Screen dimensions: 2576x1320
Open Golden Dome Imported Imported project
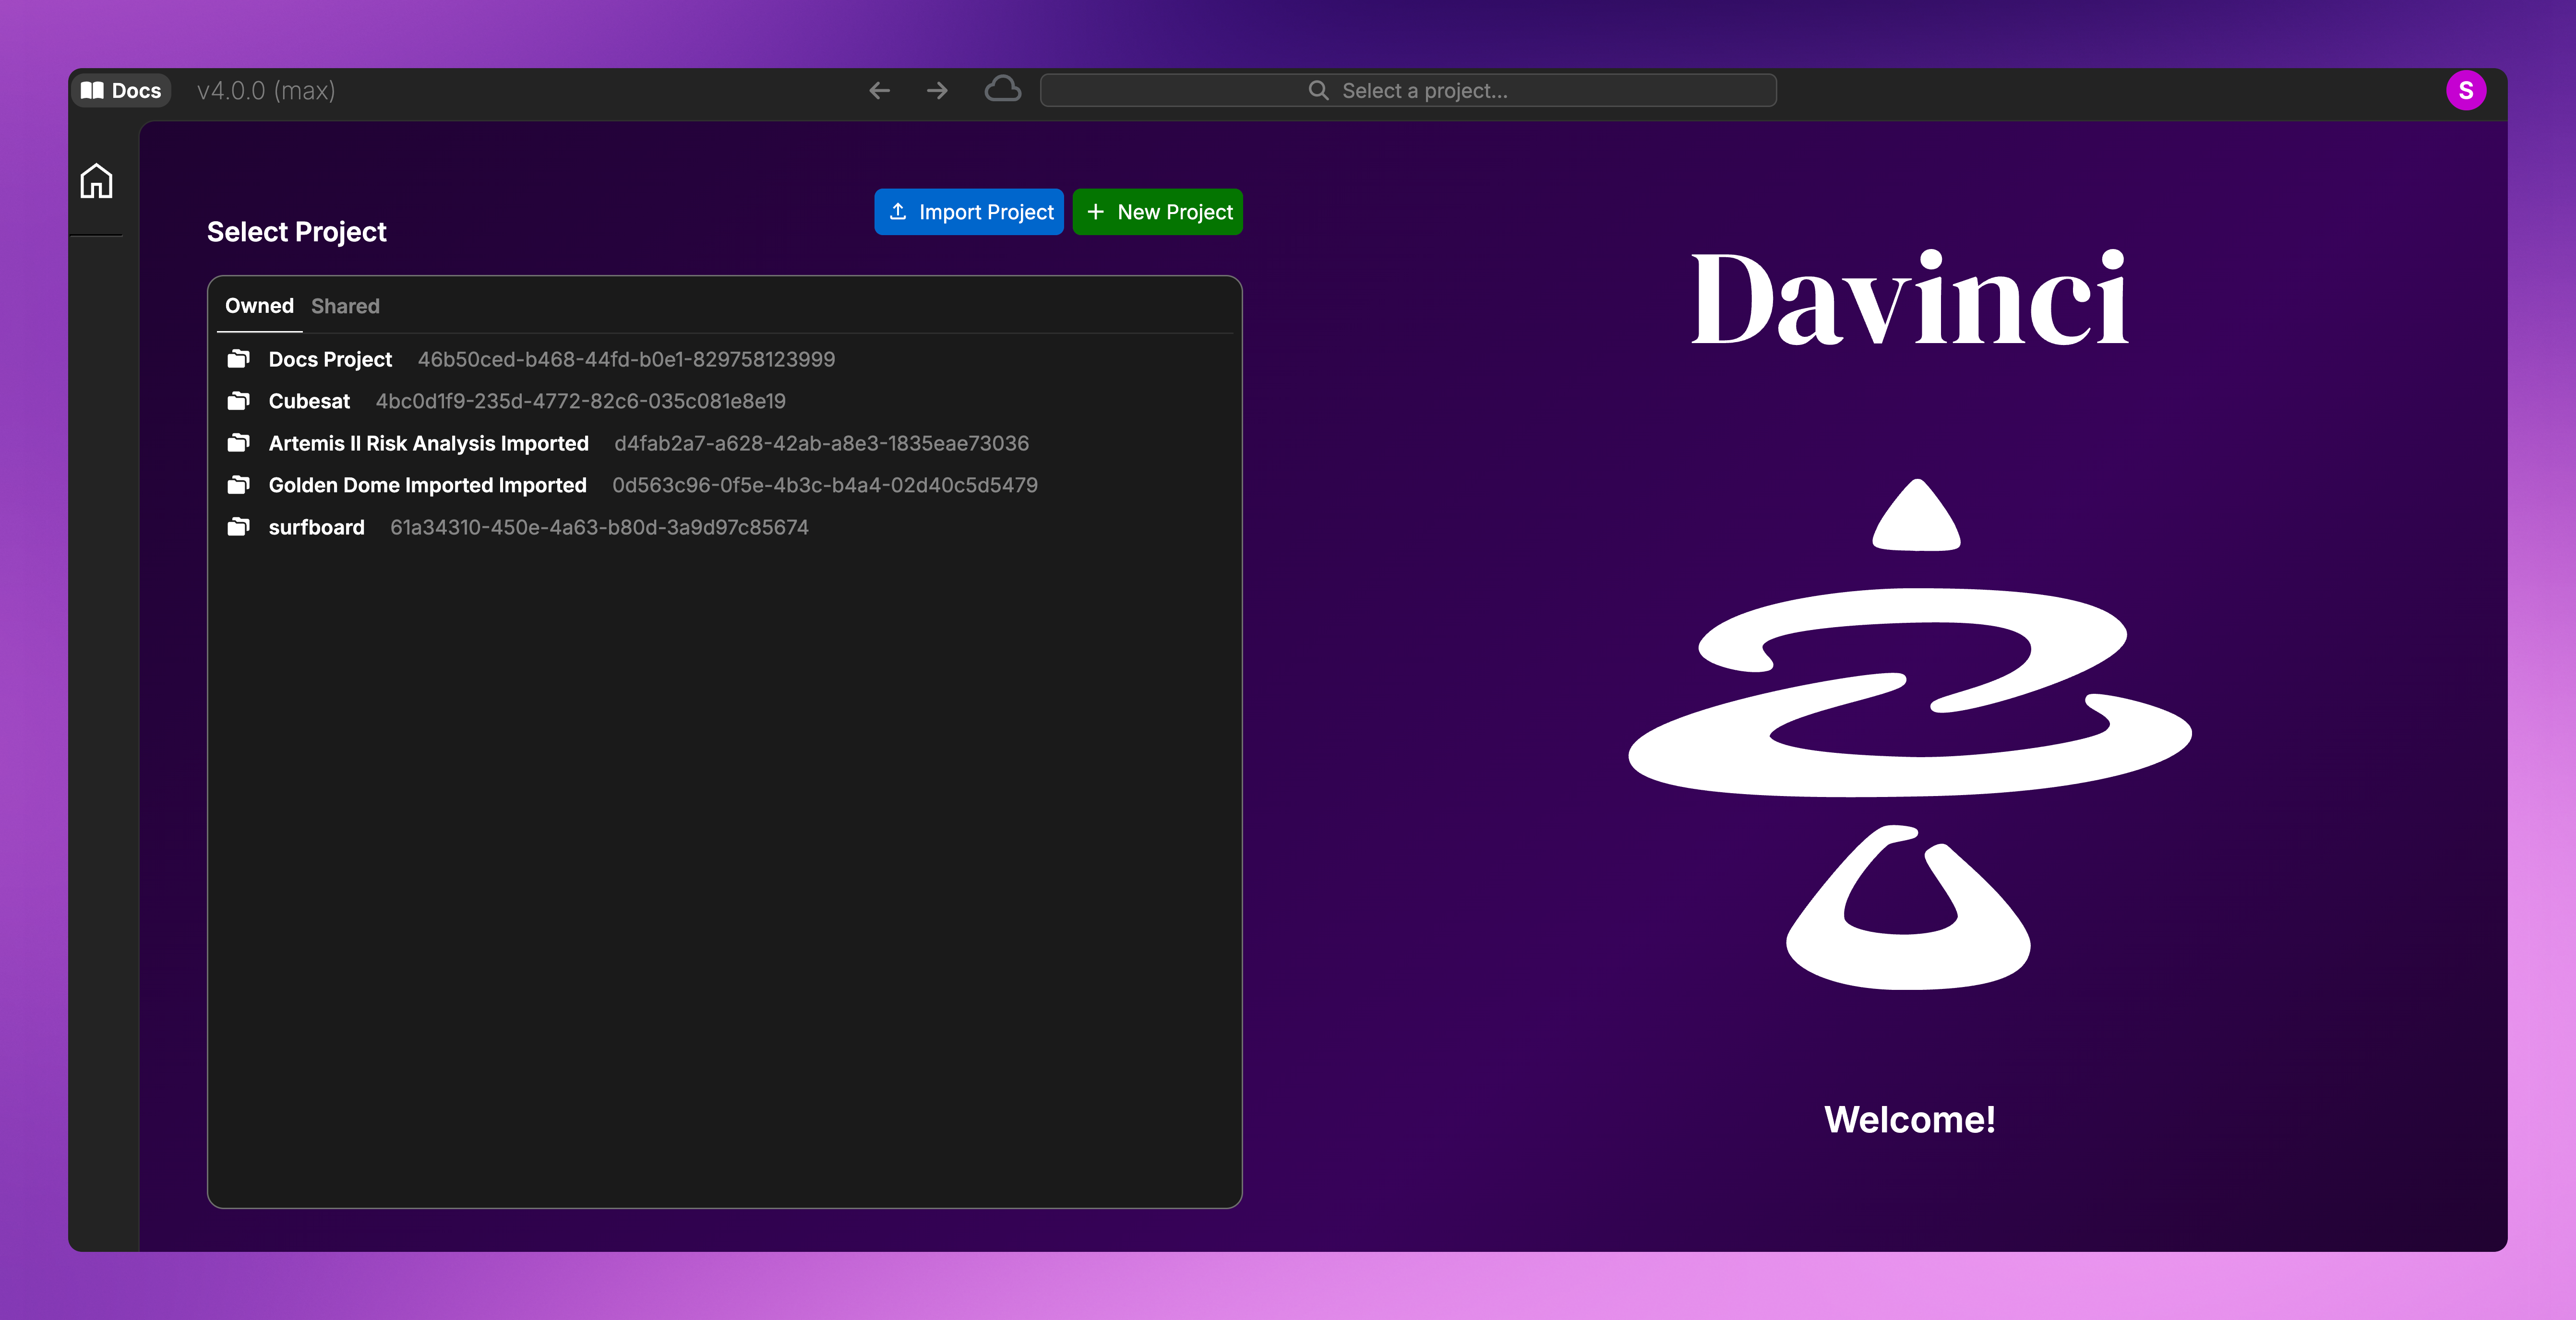[x=427, y=485]
